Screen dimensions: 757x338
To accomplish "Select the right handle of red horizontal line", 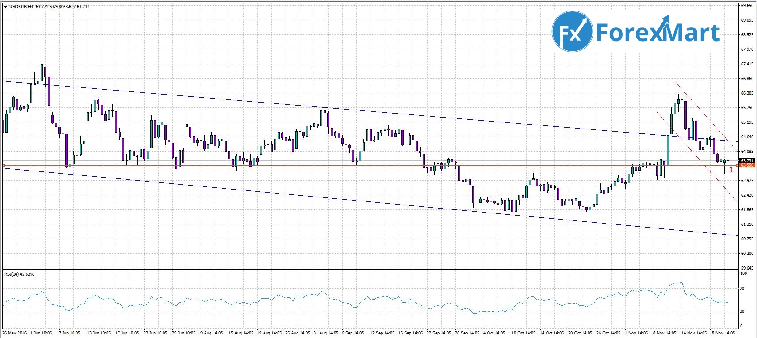I will pyautogui.click(x=737, y=165).
